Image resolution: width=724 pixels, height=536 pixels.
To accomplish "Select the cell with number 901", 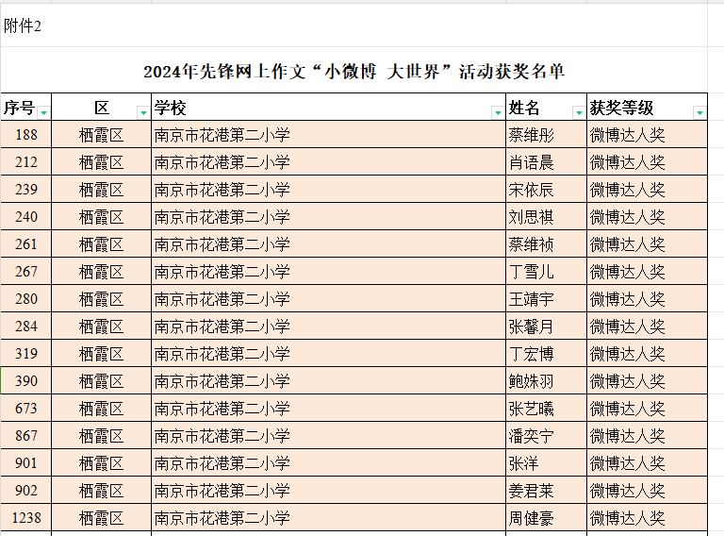I will tap(25, 463).
